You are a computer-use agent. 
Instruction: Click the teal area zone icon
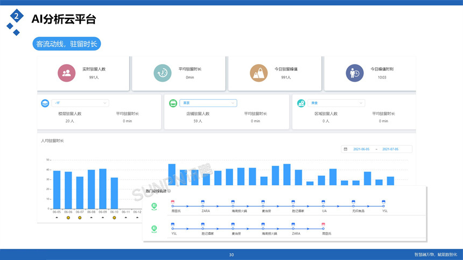click(x=301, y=103)
